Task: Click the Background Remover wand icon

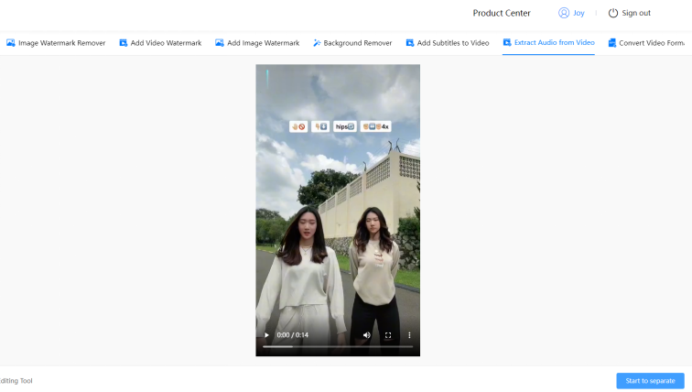Action: (317, 43)
